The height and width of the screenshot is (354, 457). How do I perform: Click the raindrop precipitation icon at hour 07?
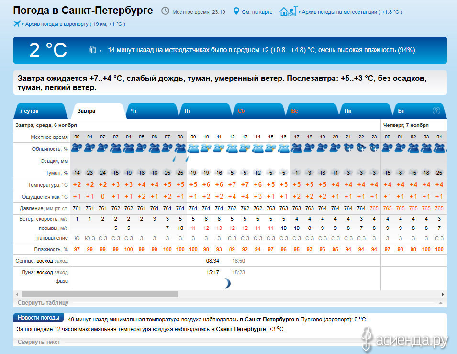pyautogui.click(x=174, y=159)
